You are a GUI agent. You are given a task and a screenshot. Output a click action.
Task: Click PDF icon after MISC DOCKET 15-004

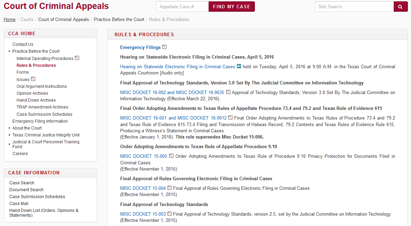[x=170, y=188]
